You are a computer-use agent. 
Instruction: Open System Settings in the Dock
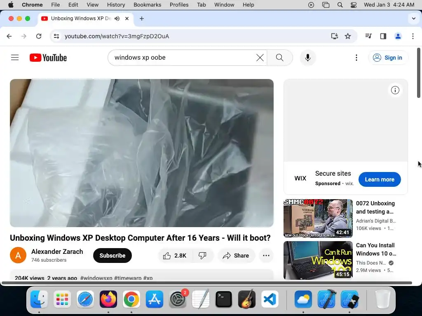point(178,299)
